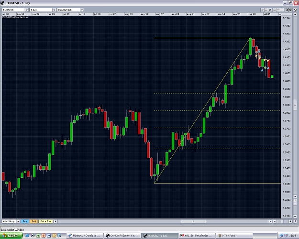Click the blue Buy button
The width and height of the screenshot is (299, 239).
pos(25,221)
